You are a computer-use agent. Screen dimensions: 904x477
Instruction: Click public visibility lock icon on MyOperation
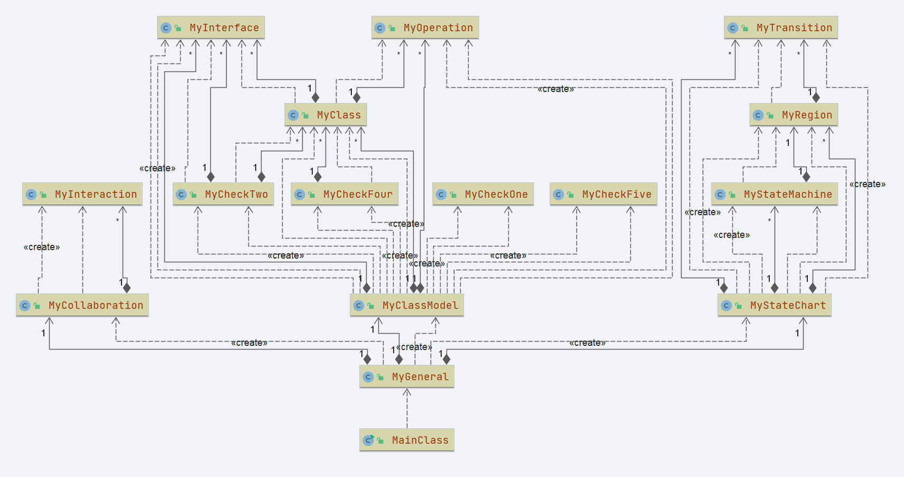coord(392,28)
